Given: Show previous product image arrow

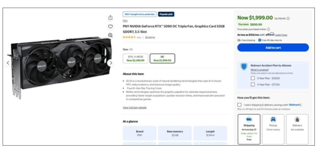Looking at the screenshot, I should 8,63.
